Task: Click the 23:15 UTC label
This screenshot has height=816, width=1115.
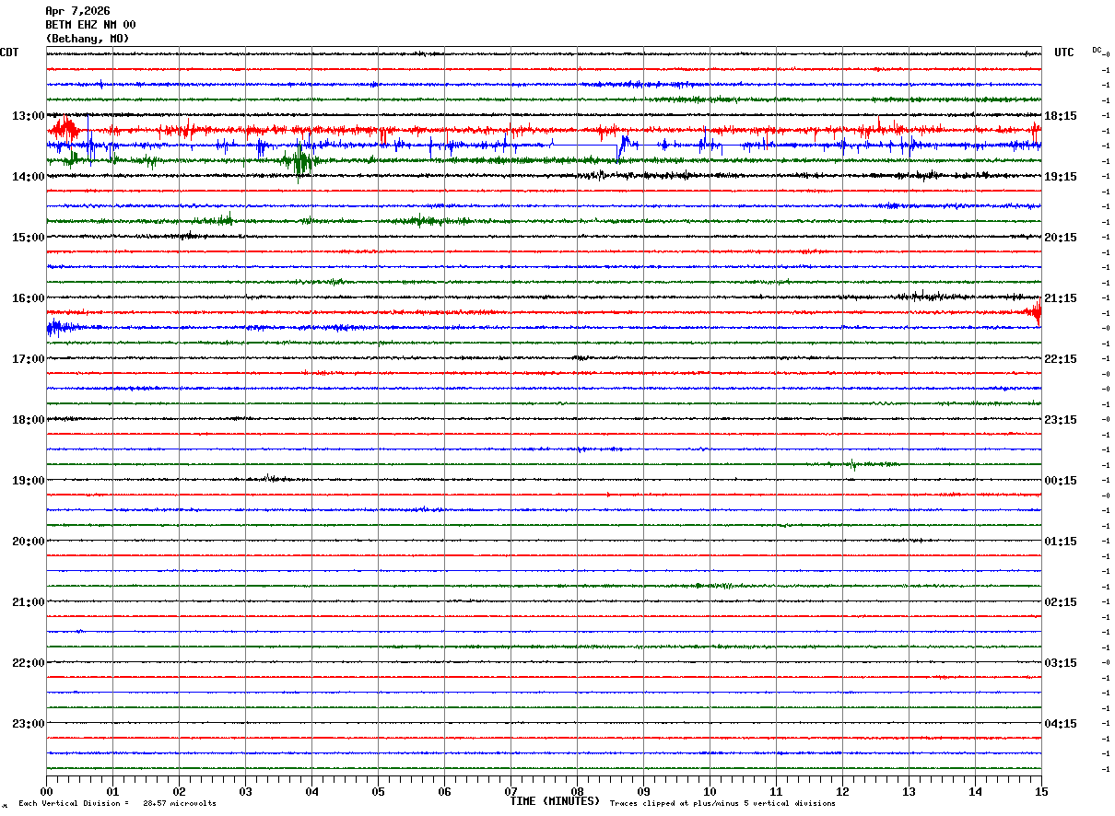Action: [1061, 420]
